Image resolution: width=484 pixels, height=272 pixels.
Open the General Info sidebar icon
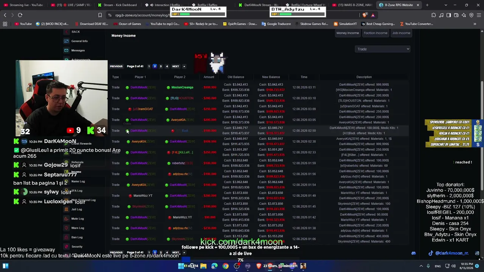[x=67, y=41]
